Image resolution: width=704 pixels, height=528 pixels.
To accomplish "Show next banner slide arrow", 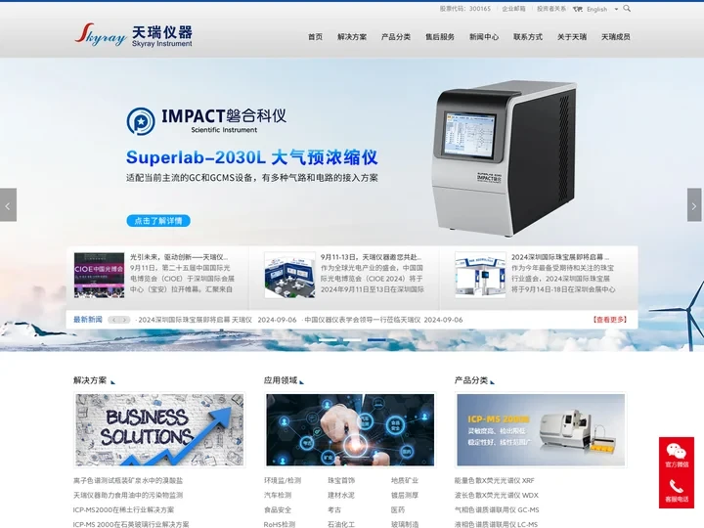I will point(694,205).
